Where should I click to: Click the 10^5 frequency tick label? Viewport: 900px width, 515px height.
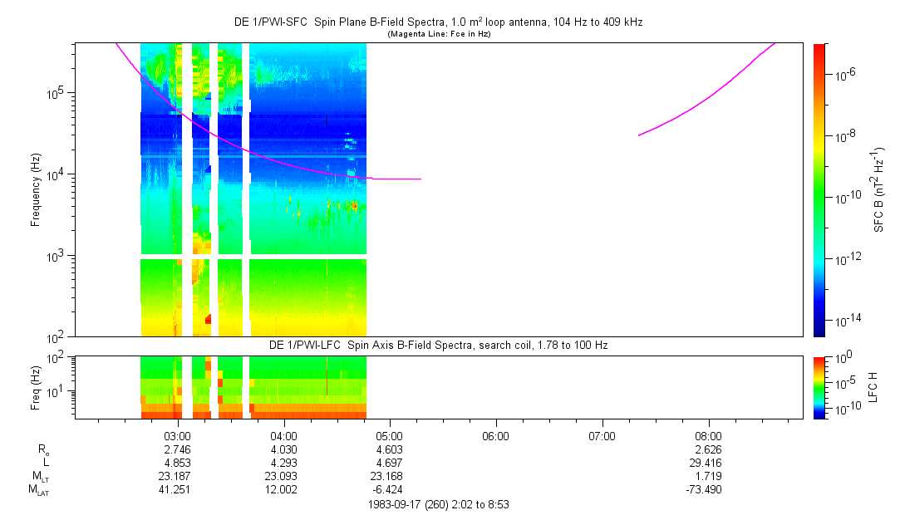[59, 93]
